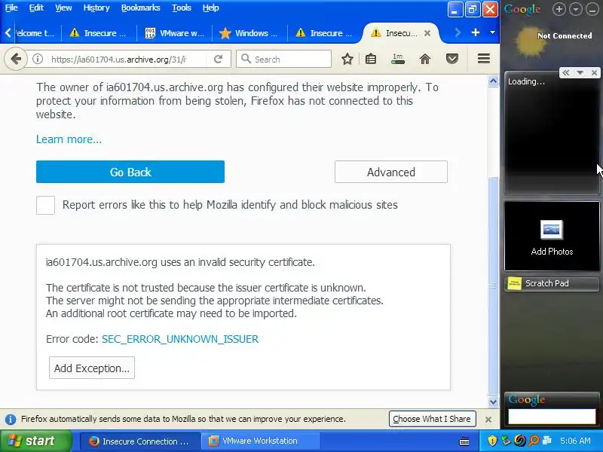
Task: Open the Bookmarks menu
Action: (140, 8)
